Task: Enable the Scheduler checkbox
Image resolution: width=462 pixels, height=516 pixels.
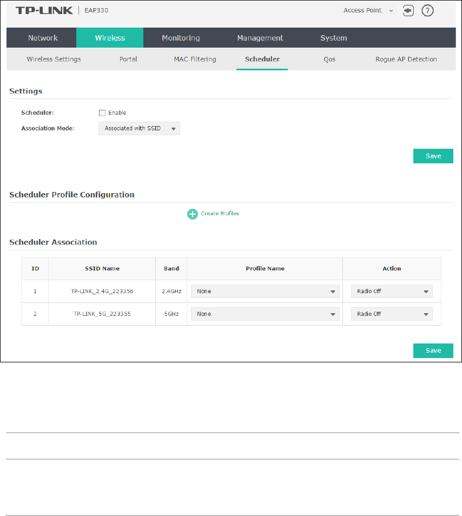Action: (x=102, y=113)
